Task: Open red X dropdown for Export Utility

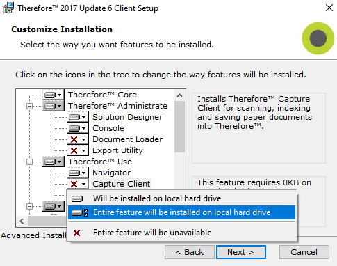Action: pyautogui.click(x=78, y=150)
